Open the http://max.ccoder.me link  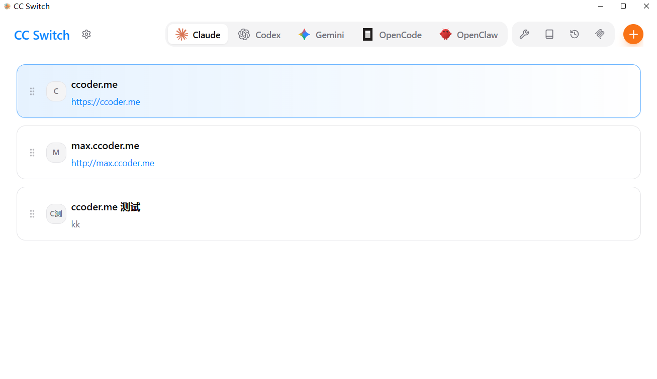pyautogui.click(x=113, y=163)
